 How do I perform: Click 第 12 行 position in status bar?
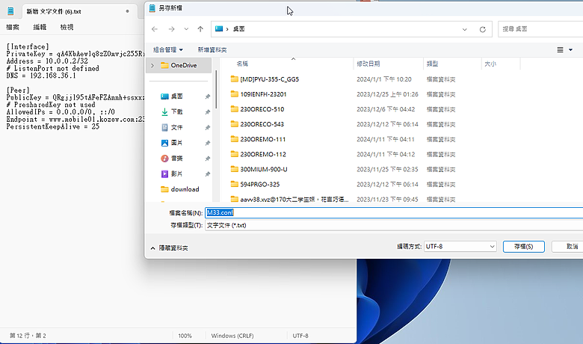click(28, 336)
